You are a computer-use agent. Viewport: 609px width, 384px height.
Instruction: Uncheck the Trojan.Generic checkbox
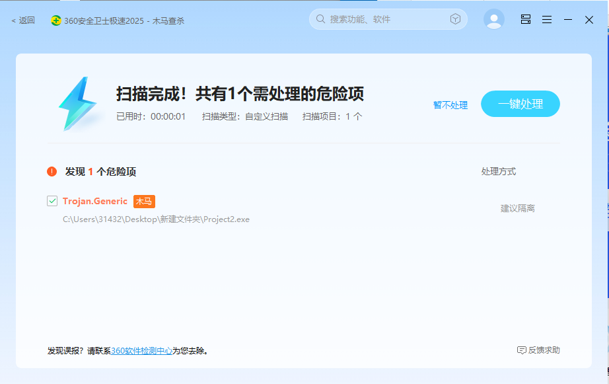(52, 201)
